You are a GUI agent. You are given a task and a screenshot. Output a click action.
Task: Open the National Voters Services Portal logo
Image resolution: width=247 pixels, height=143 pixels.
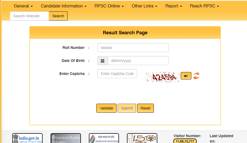(104, 138)
